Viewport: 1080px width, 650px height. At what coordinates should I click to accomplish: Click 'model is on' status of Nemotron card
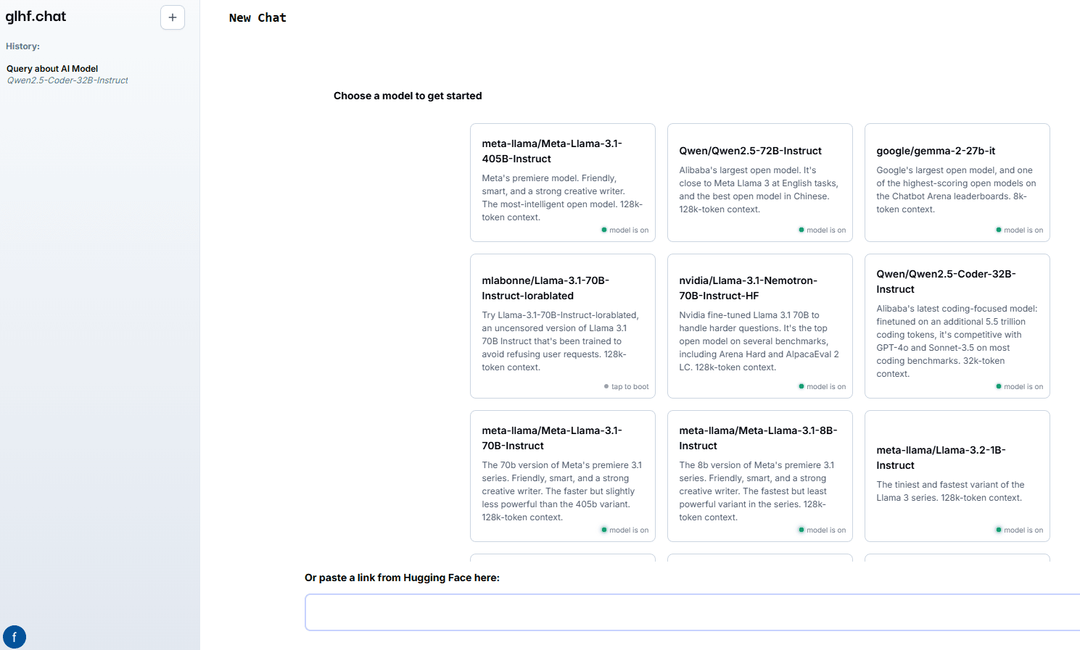(822, 387)
